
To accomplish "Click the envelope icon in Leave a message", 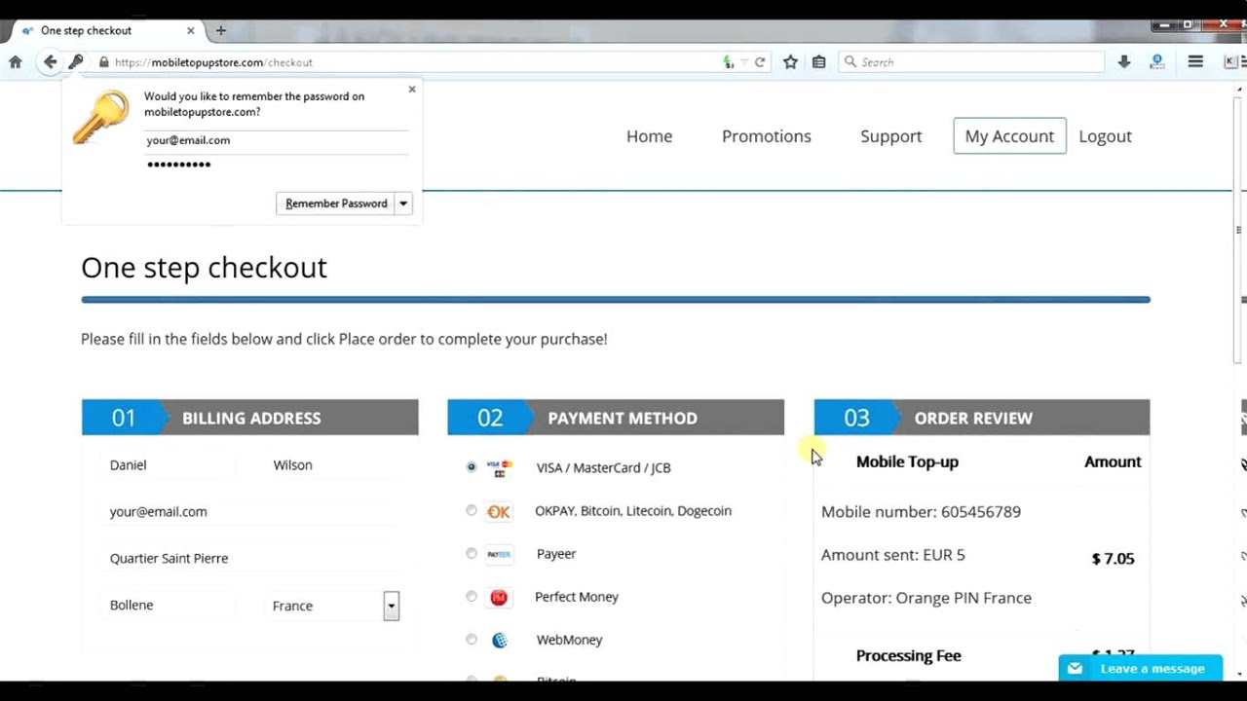I will (x=1075, y=669).
